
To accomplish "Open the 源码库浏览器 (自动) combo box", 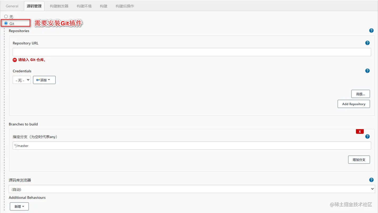I will [192, 189].
